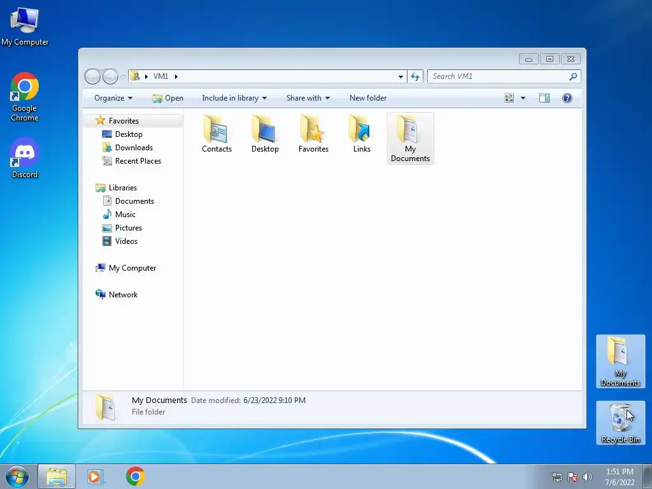652x489 pixels.
Task: Minimize the VM1 Explorer window
Action: [528, 59]
